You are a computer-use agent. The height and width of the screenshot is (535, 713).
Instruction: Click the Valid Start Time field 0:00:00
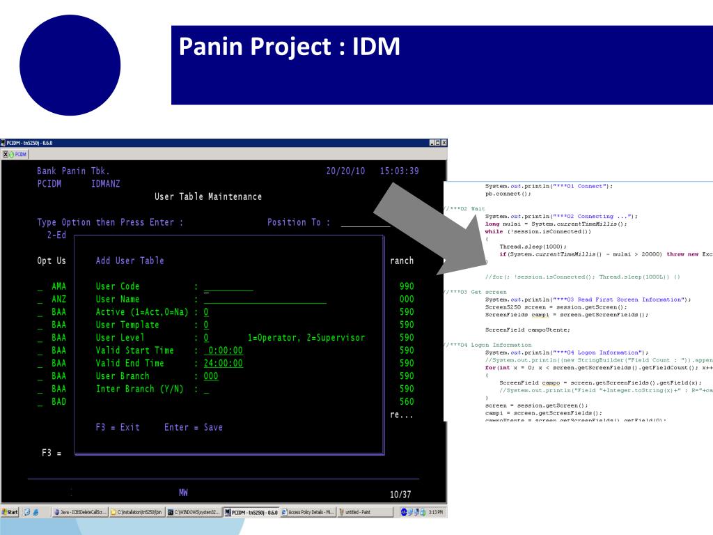coord(224,350)
